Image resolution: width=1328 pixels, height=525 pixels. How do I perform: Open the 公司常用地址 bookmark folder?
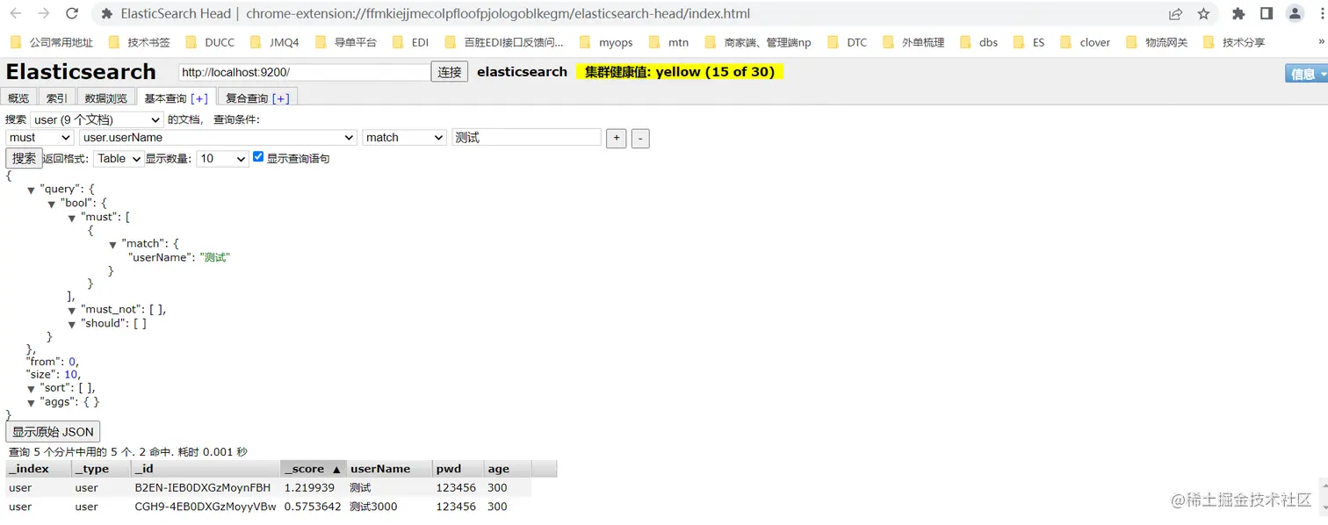tap(51, 42)
